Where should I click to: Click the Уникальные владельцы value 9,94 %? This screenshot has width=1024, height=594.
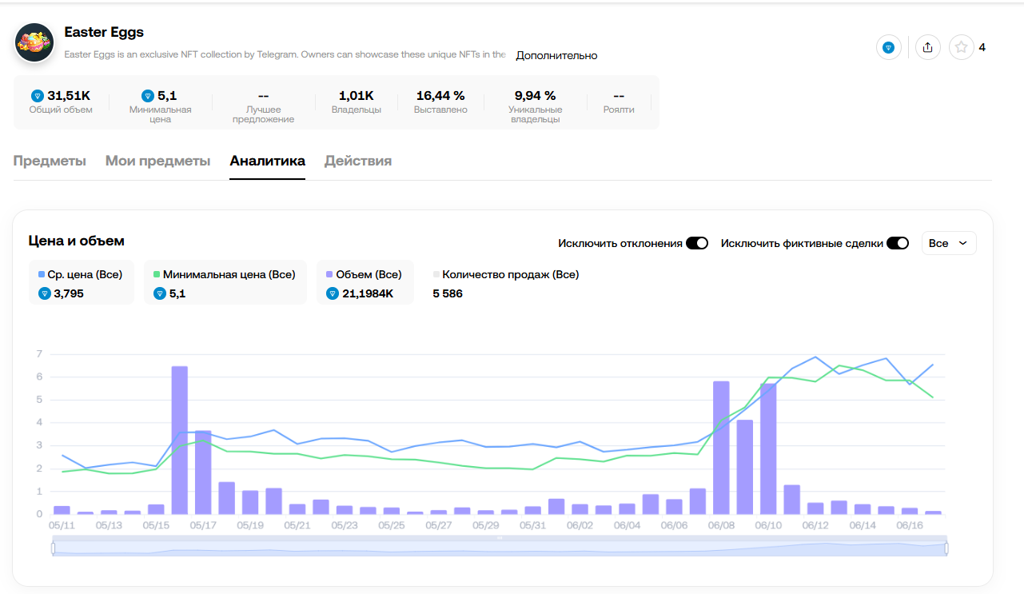[536, 96]
